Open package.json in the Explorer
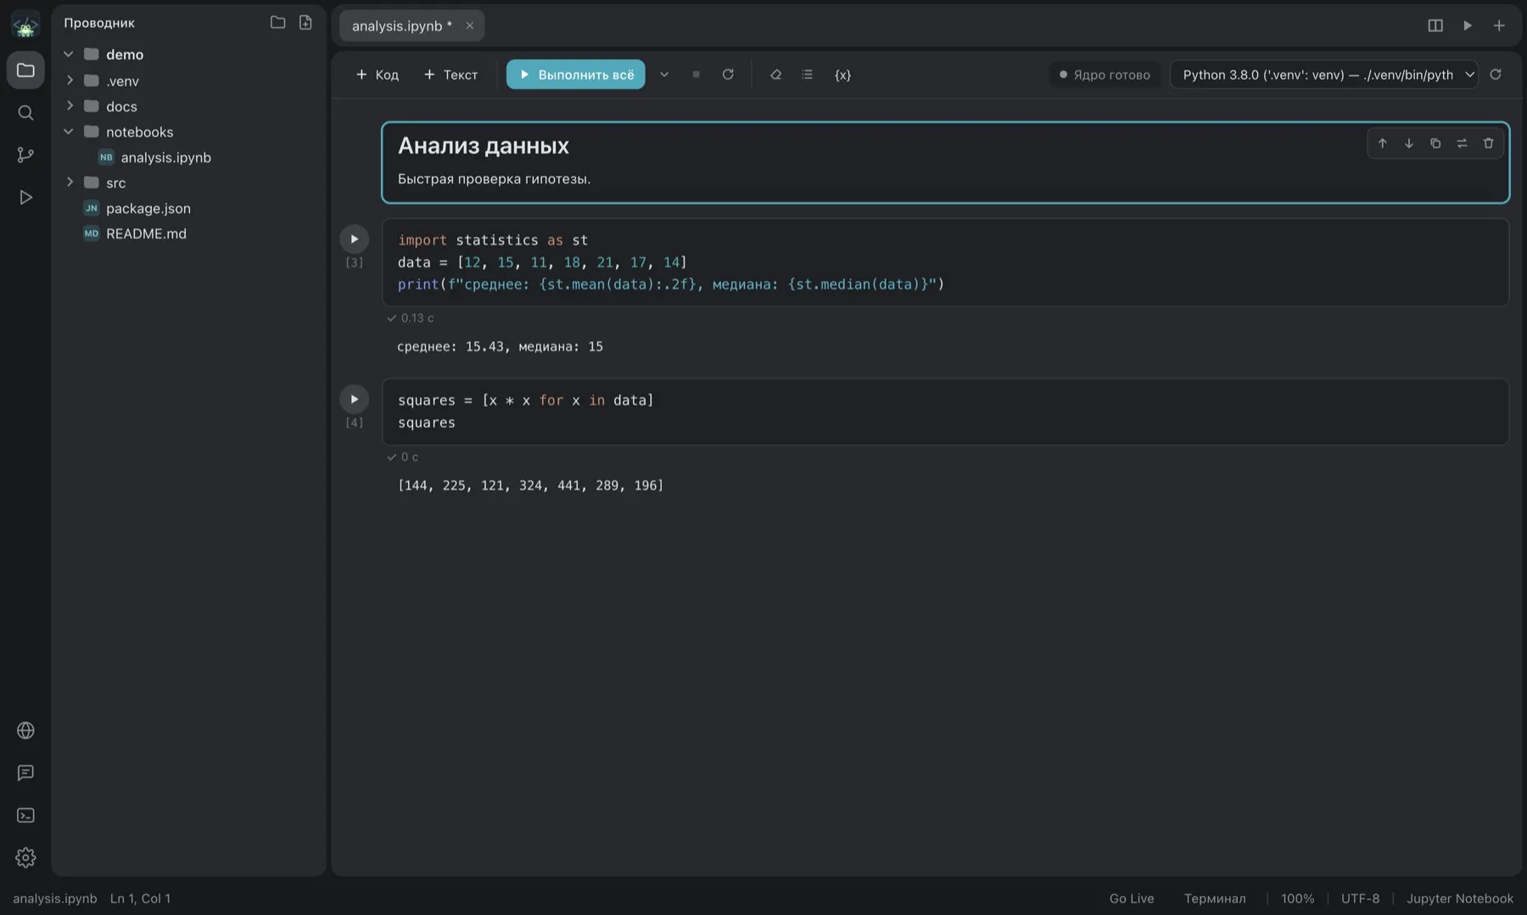 click(148, 208)
